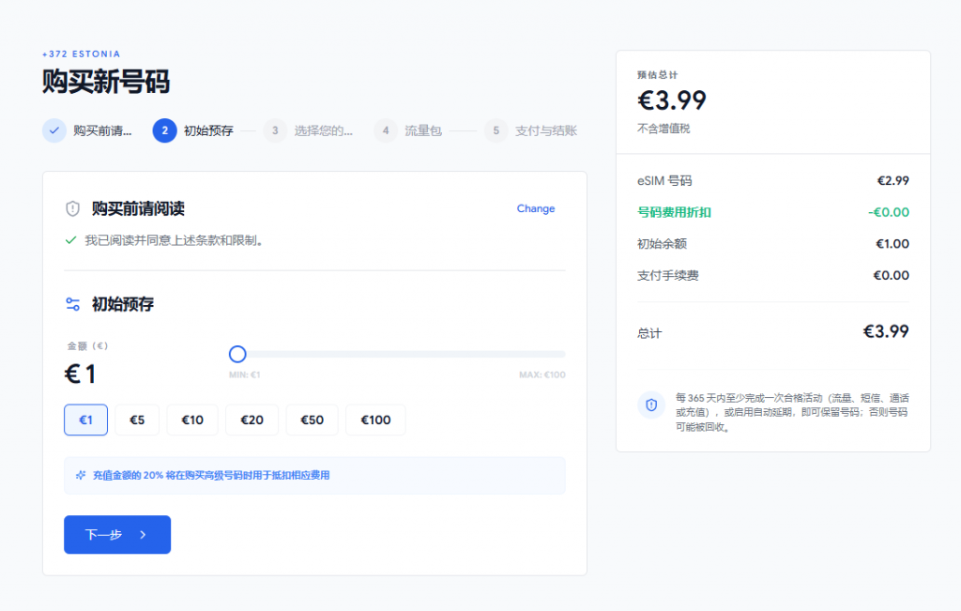The height and width of the screenshot is (611, 961).
Task: Click the sparkle icon in the 20% notice
Action: (x=81, y=475)
